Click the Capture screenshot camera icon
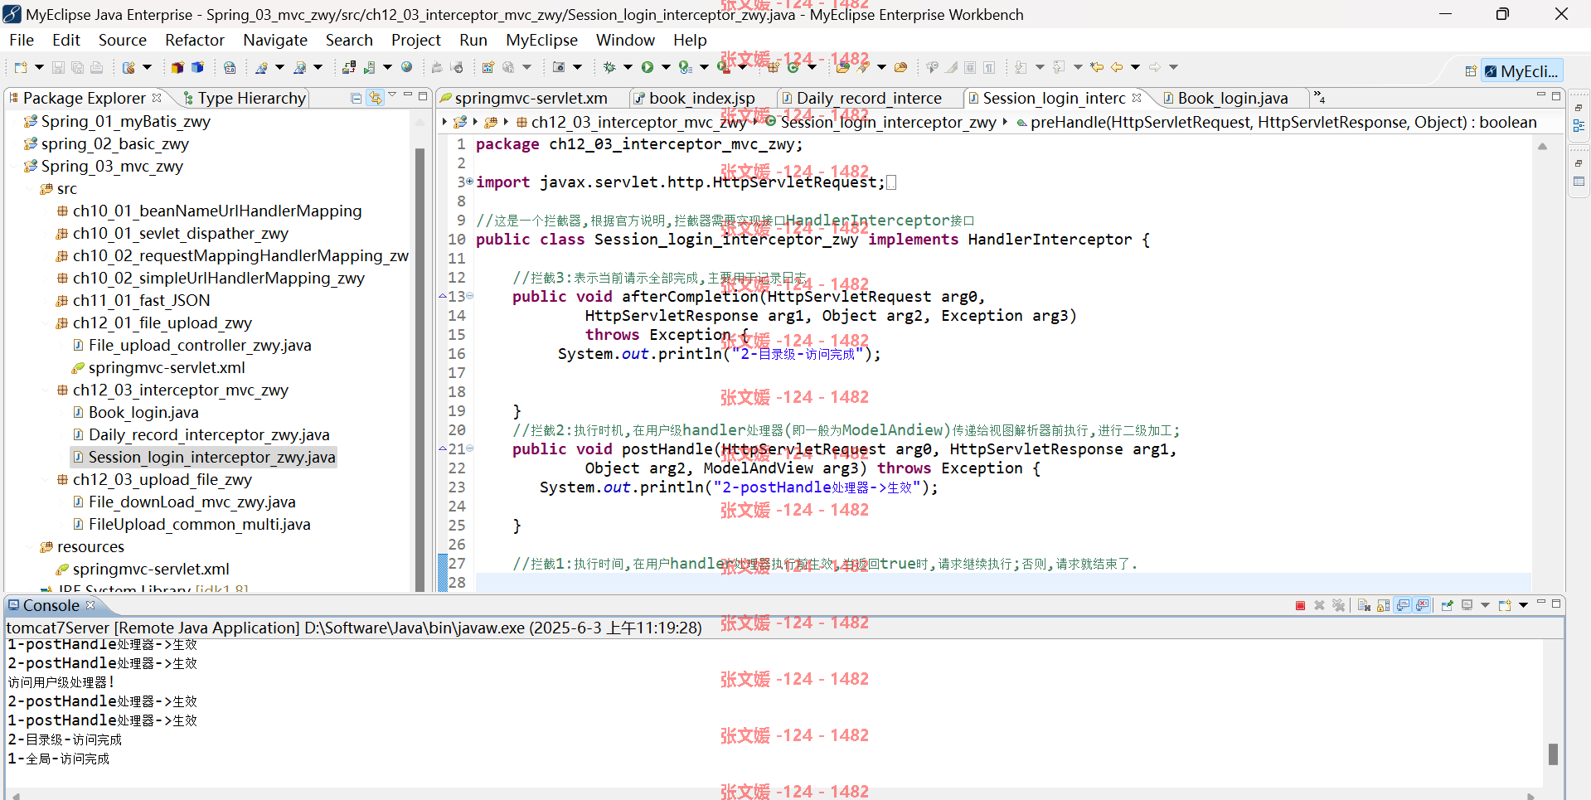 559,67
